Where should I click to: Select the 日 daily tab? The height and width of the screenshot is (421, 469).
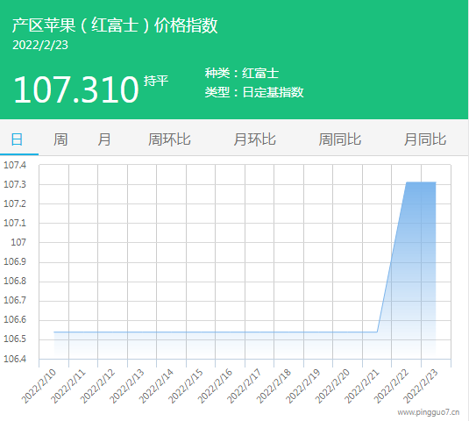17,139
